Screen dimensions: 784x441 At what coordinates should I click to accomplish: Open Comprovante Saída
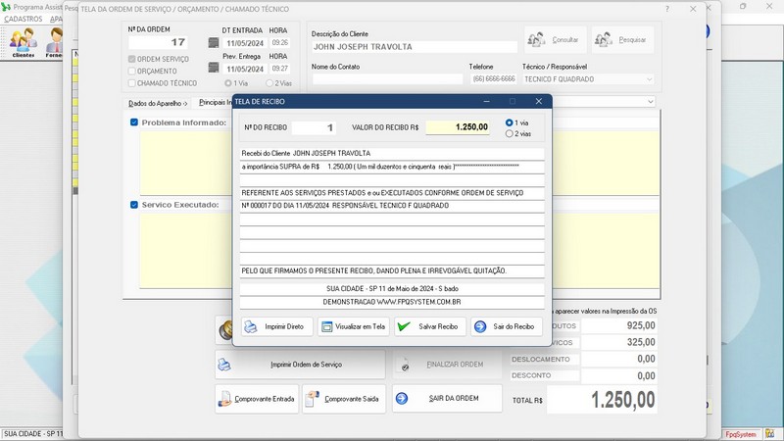coord(342,399)
